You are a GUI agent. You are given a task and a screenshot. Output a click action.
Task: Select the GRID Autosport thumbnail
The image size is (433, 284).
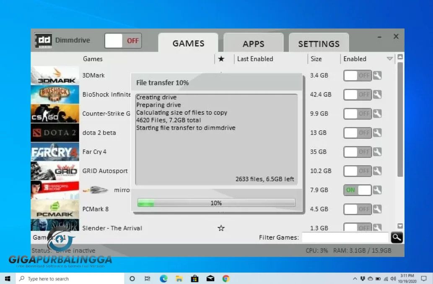(x=55, y=171)
